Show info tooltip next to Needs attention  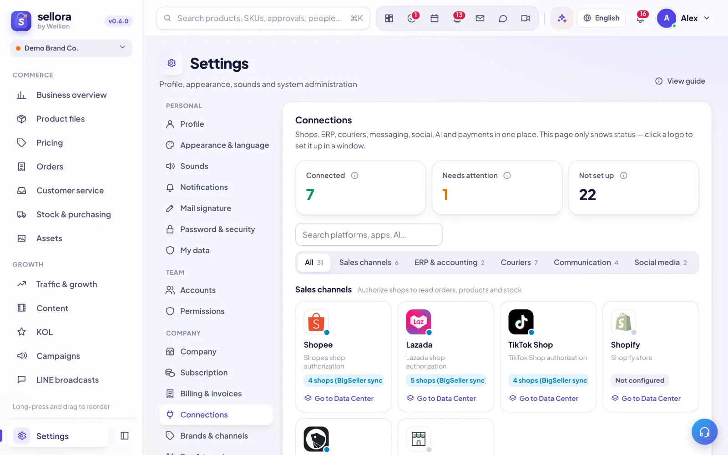[x=507, y=176]
